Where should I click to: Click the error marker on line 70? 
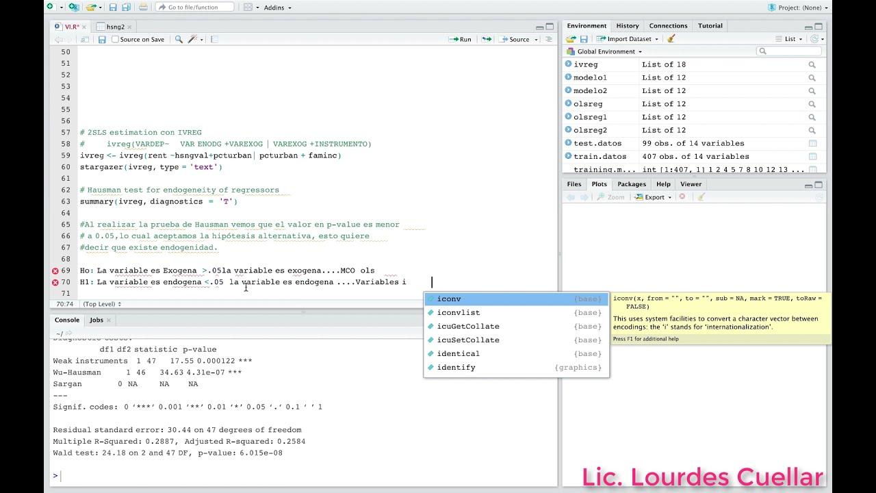(x=55, y=282)
